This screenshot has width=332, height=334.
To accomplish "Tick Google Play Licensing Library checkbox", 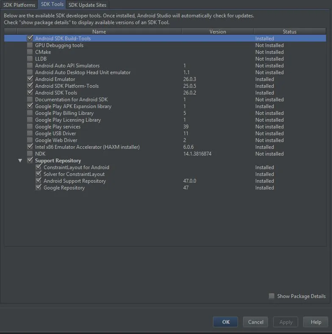I will coord(30,120).
